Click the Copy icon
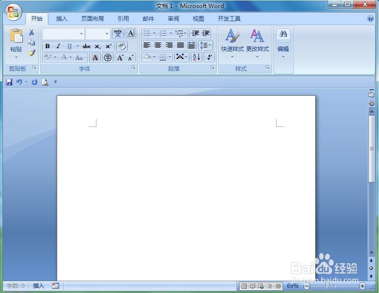 (x=31, y=42)
